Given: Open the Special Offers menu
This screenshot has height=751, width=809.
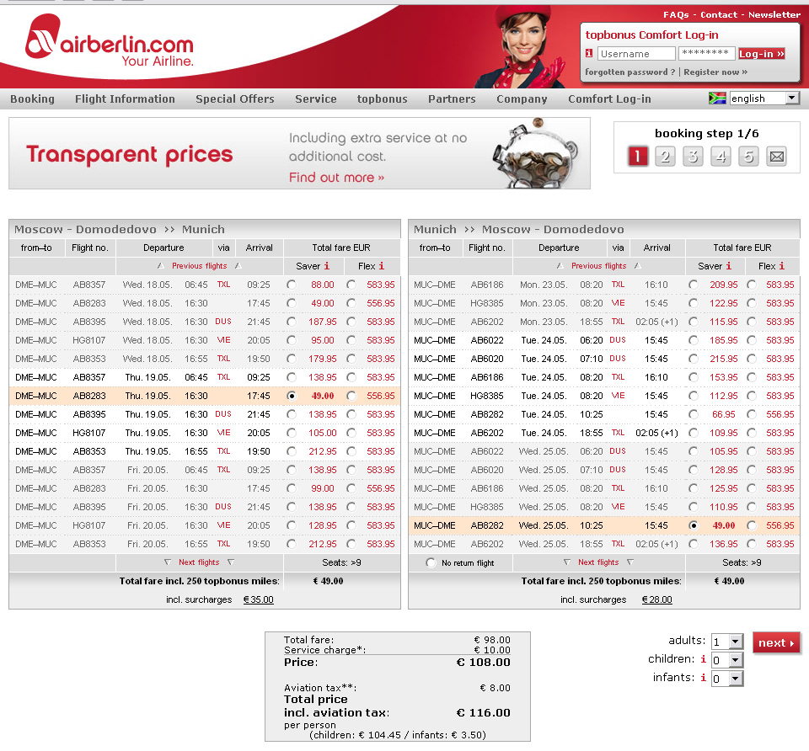Looking at the screenshot, I should click(235, 99).
